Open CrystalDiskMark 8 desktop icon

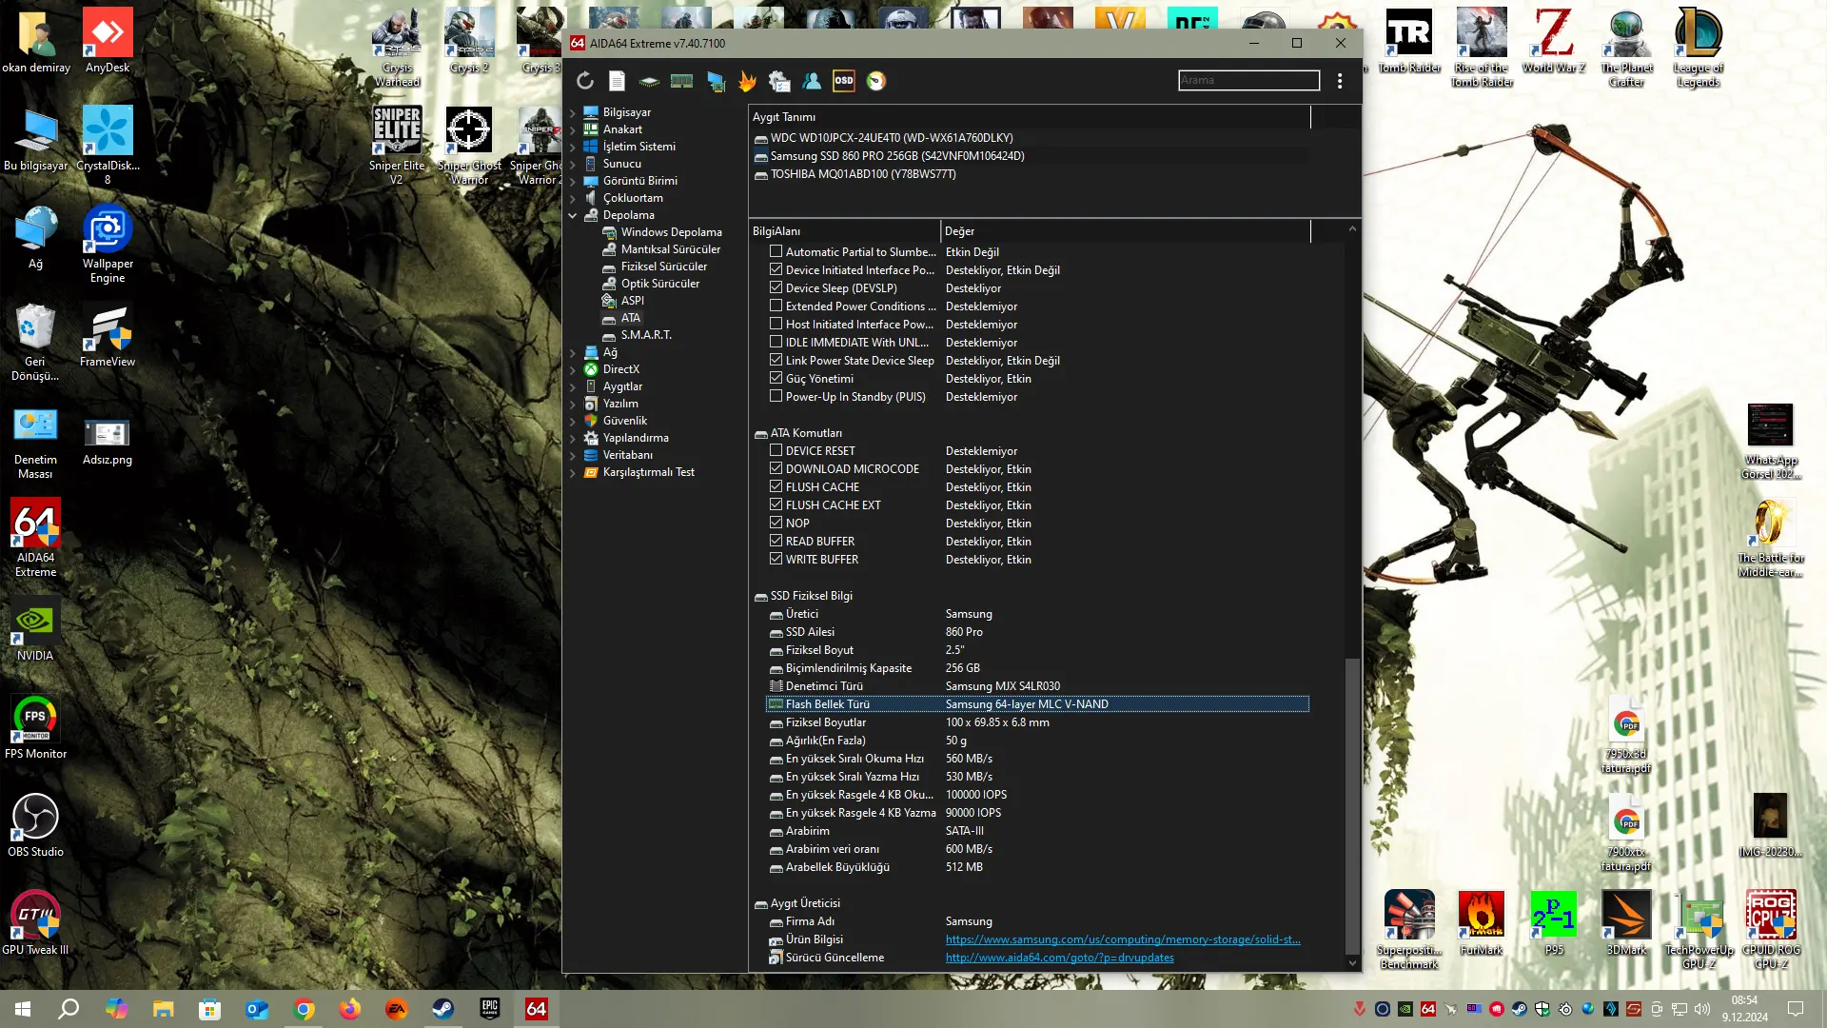pyautogui.click(x=108, y=145)
